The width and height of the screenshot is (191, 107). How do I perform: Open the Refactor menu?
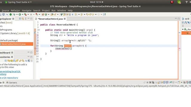(15, 11)
